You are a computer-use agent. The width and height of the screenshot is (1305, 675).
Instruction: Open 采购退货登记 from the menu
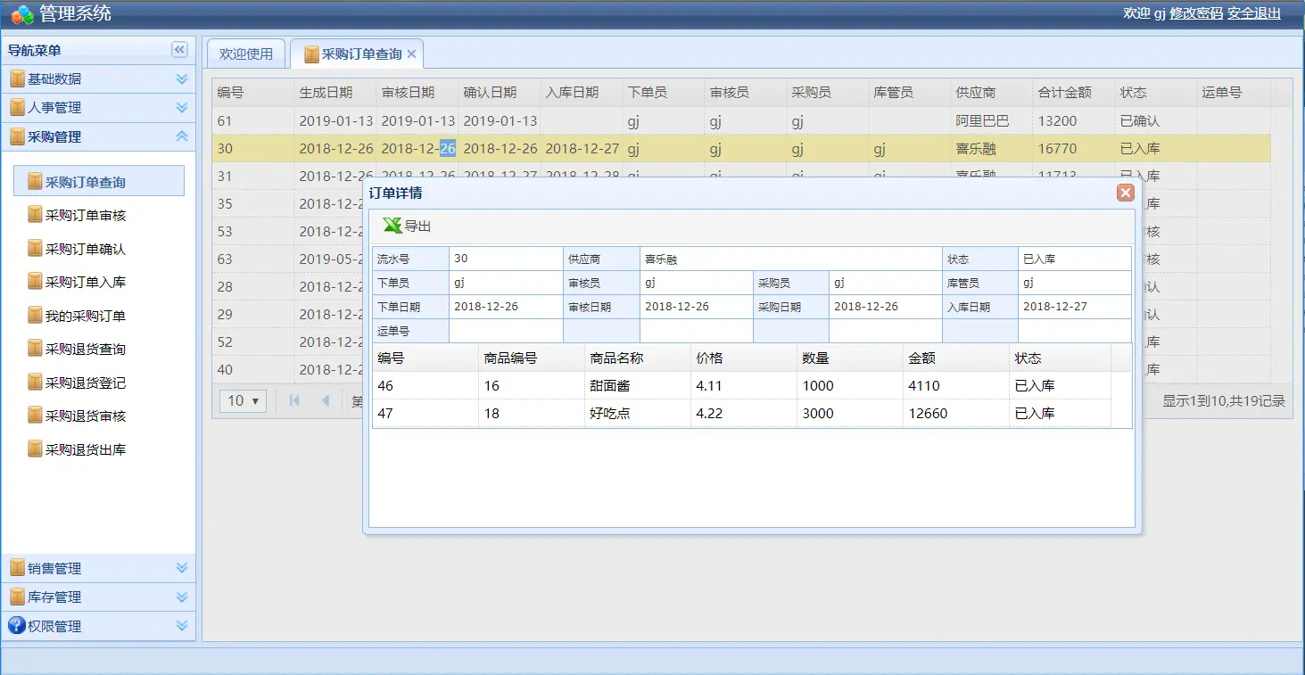pos(86,383)
